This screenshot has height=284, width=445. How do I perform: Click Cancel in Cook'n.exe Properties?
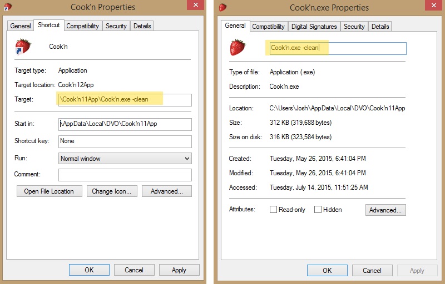(372, 271)
